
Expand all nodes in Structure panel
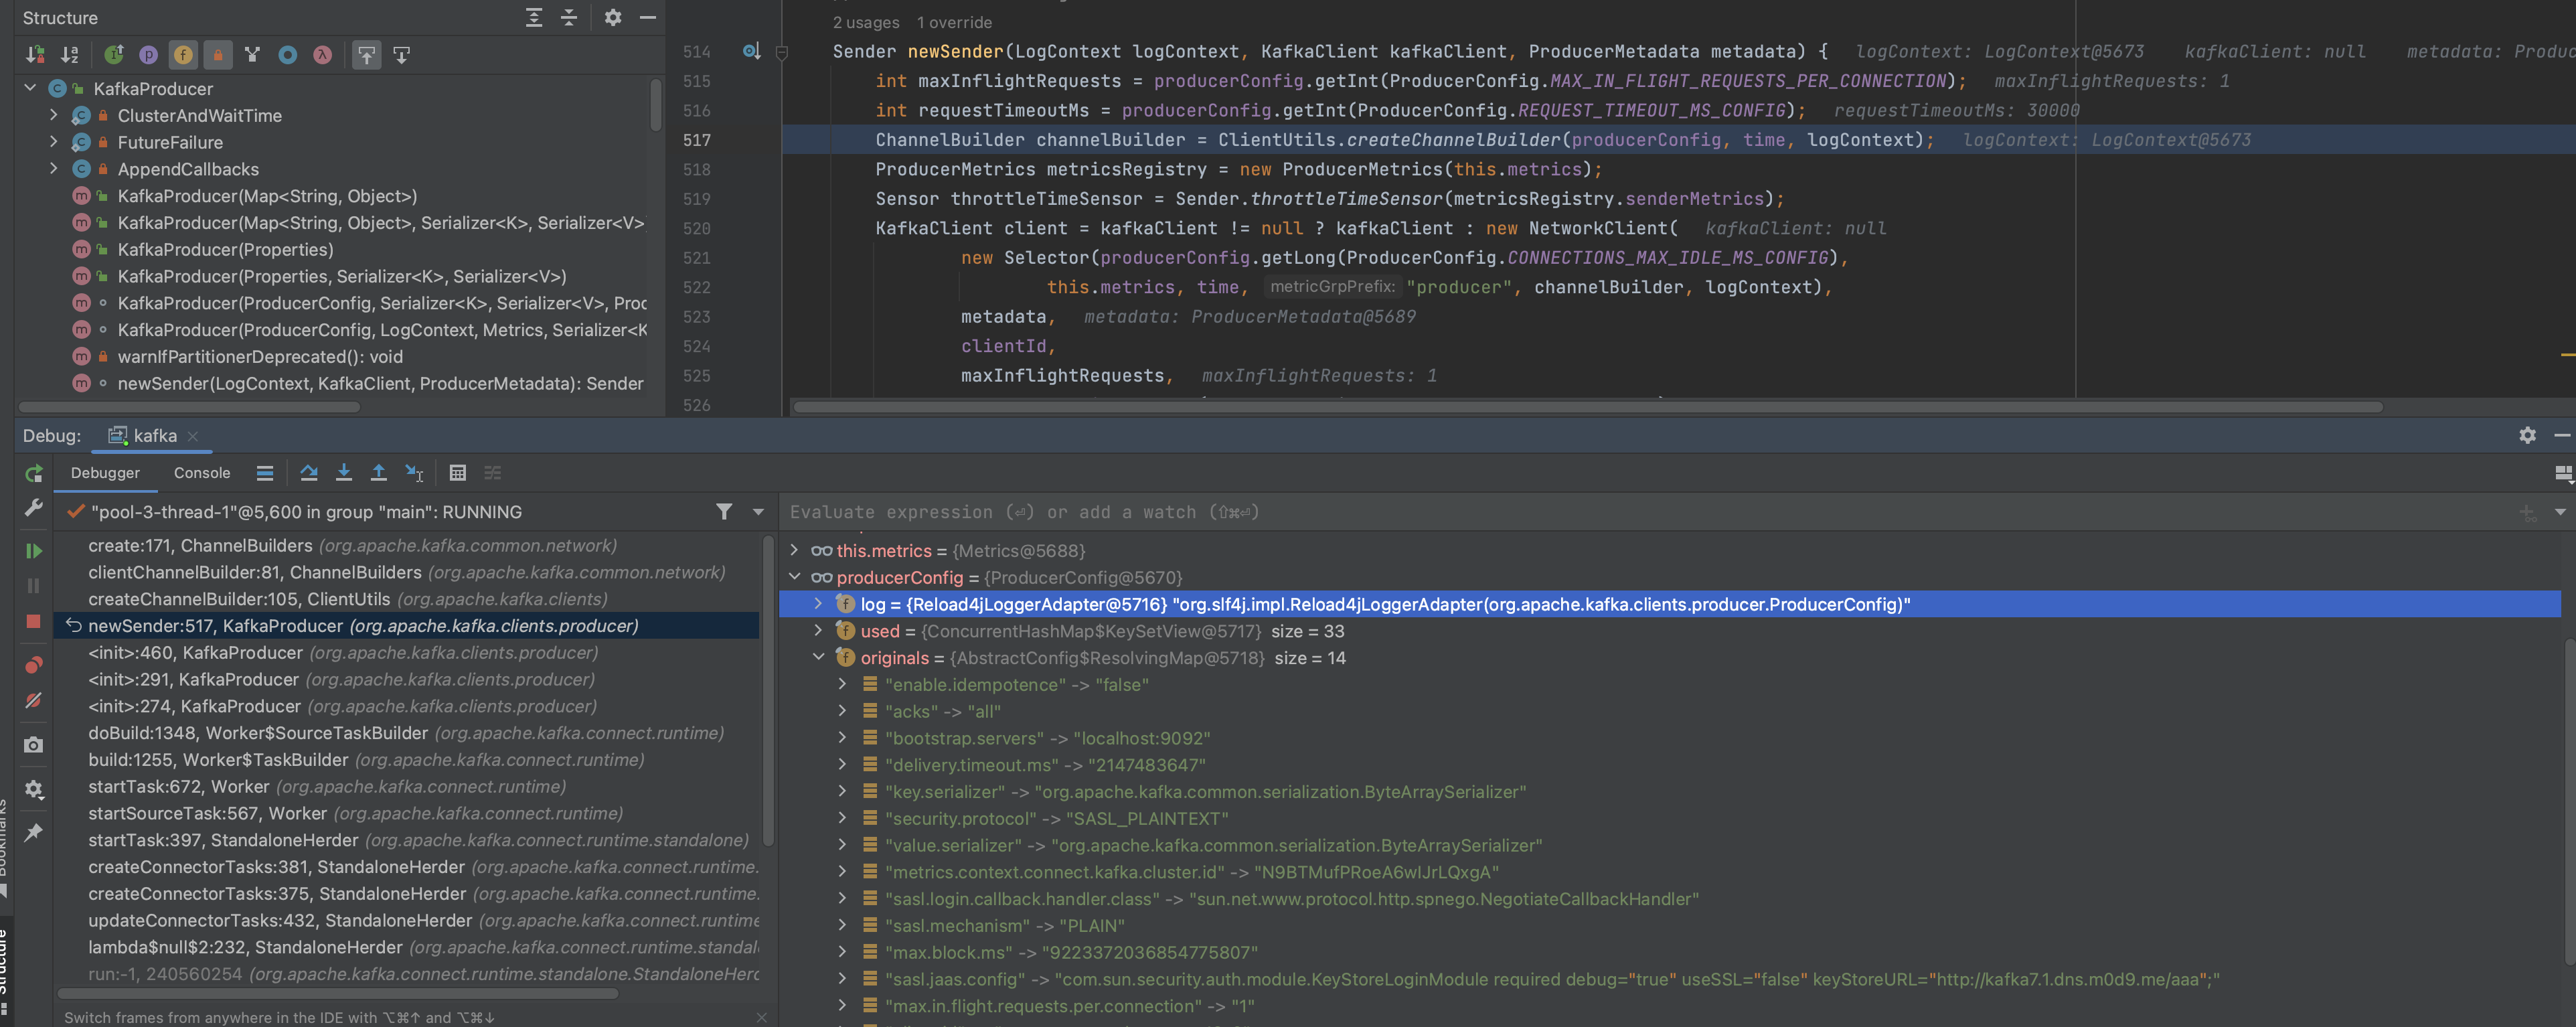pyautogui.click(x=534, y=18)
